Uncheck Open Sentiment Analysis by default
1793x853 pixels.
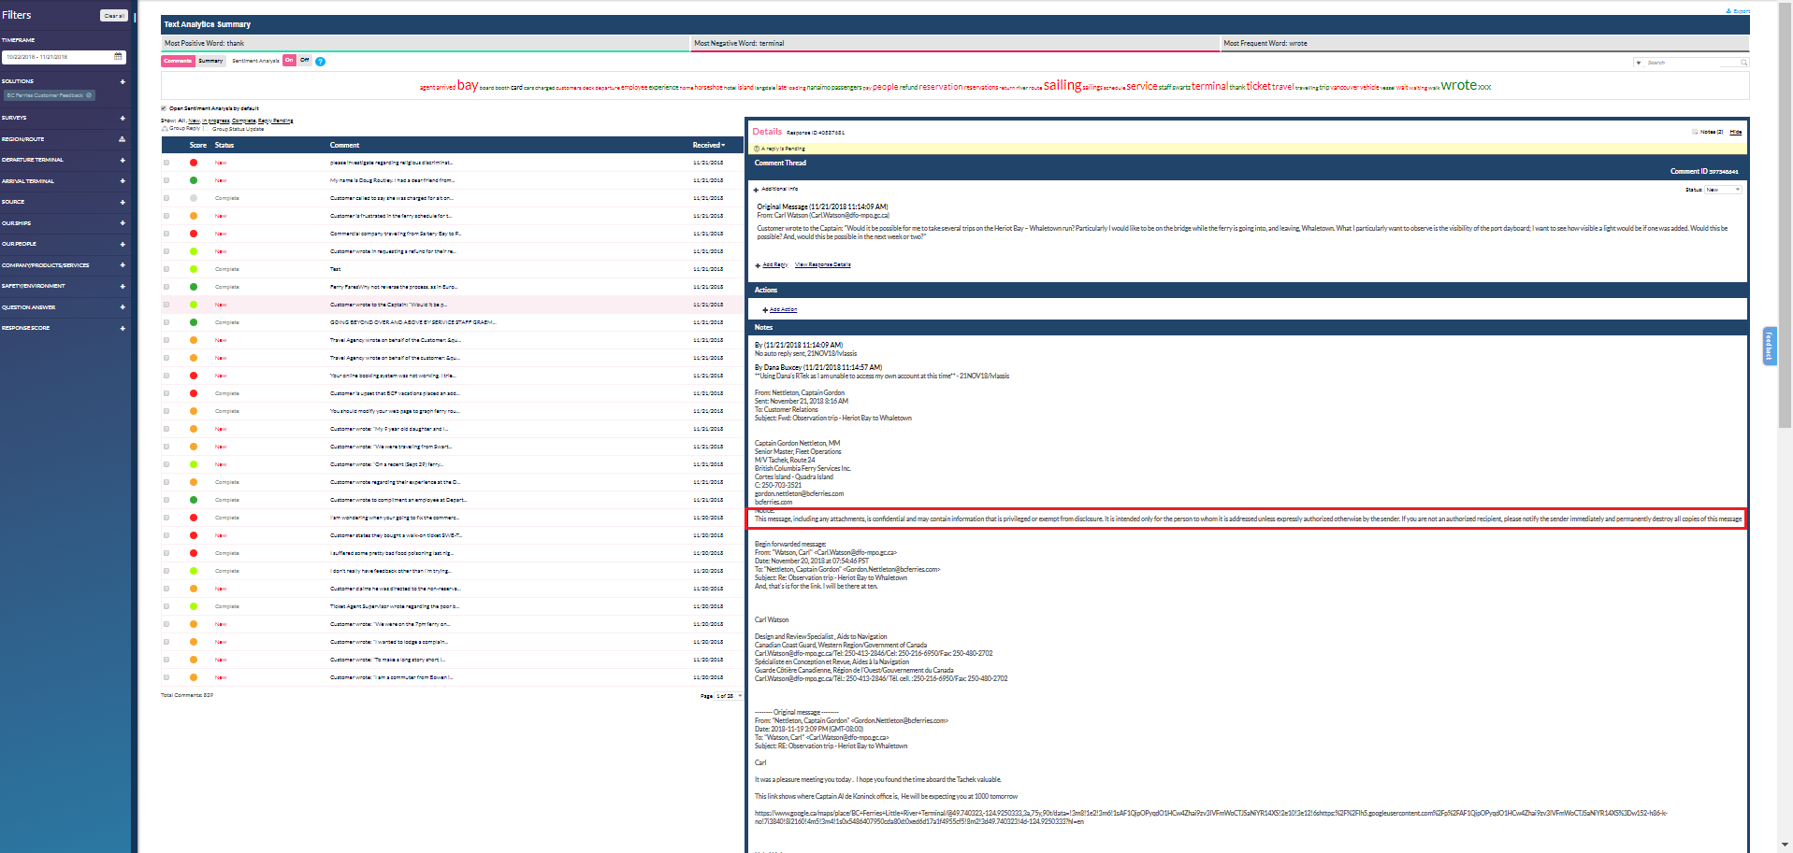coord(164,108)
